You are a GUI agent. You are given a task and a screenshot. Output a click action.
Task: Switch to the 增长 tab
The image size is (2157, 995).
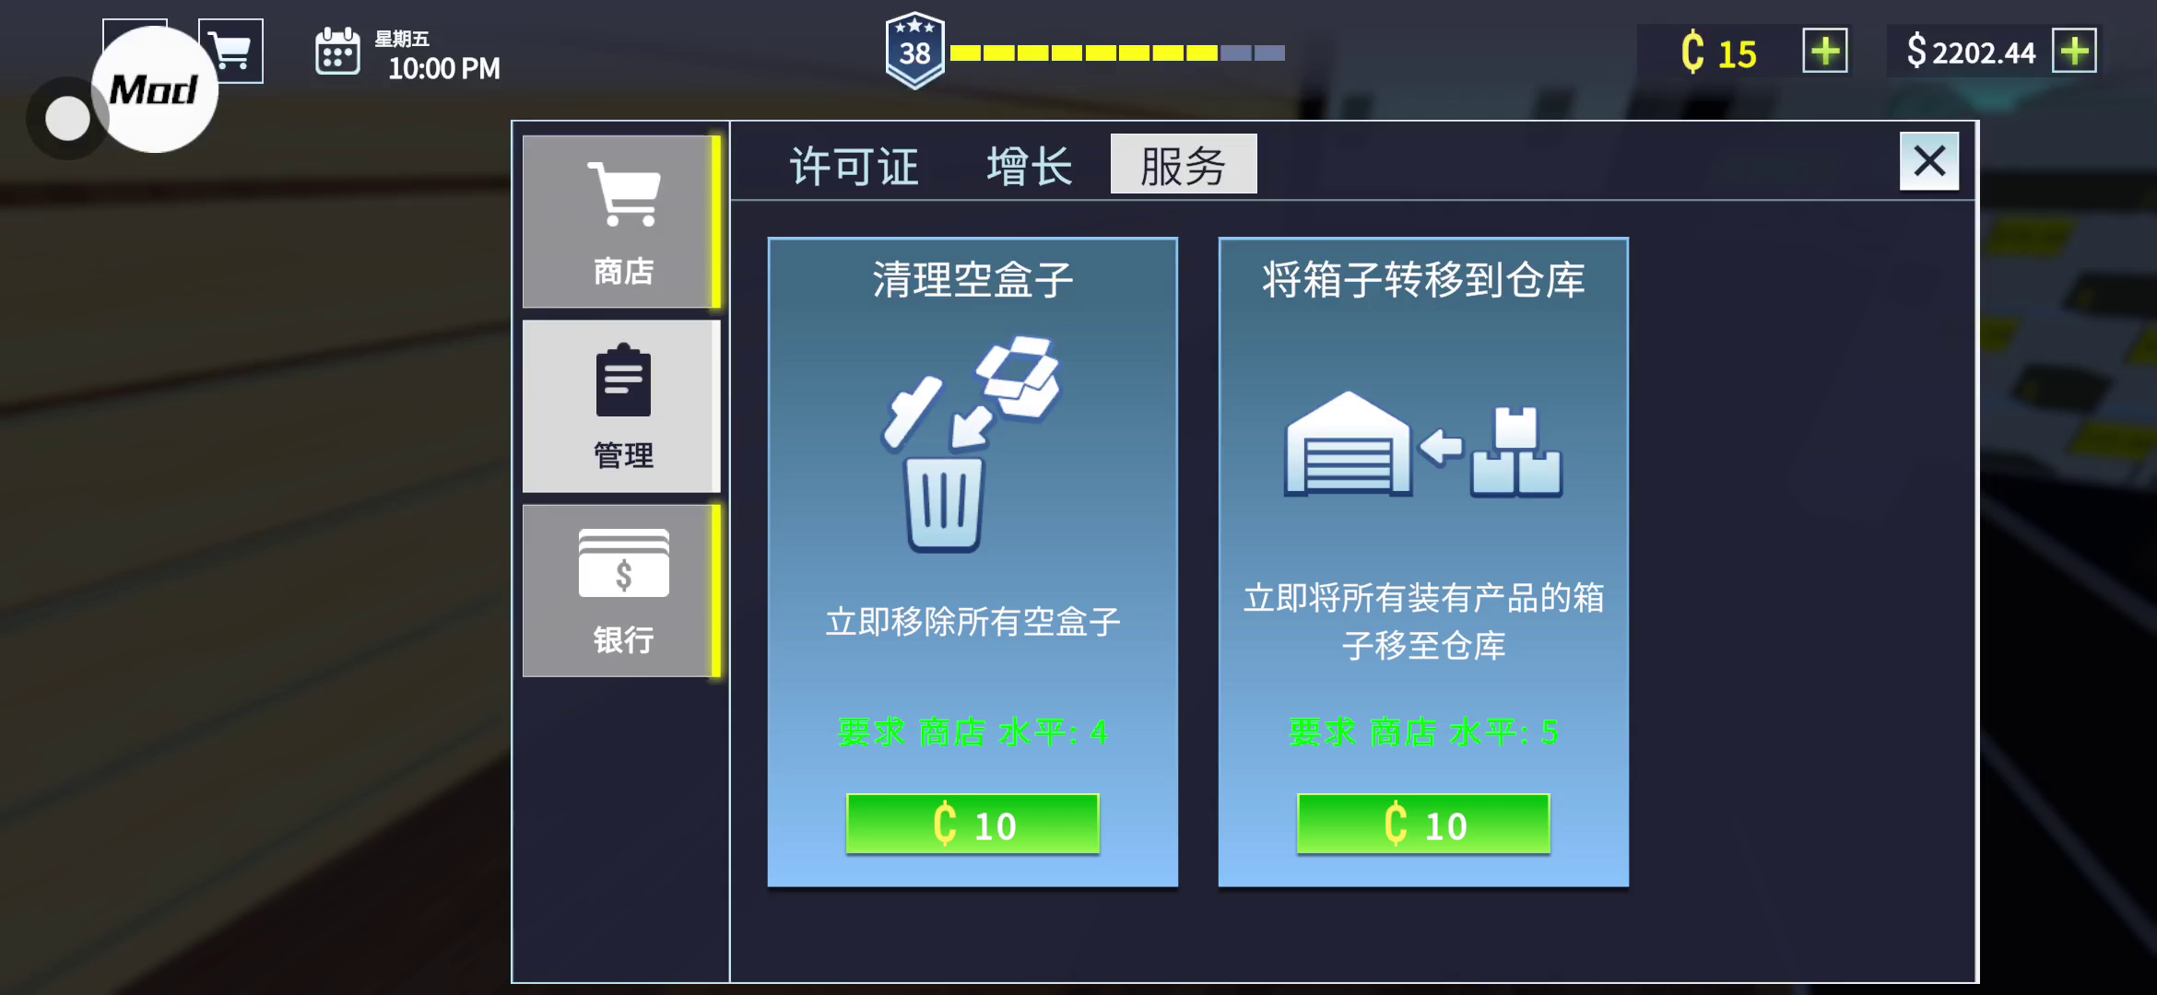click(1030, 166)
